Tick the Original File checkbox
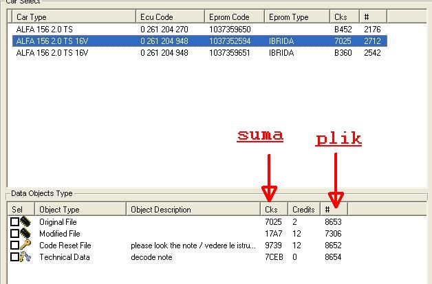432x284 pixels. tap(14, 221)
